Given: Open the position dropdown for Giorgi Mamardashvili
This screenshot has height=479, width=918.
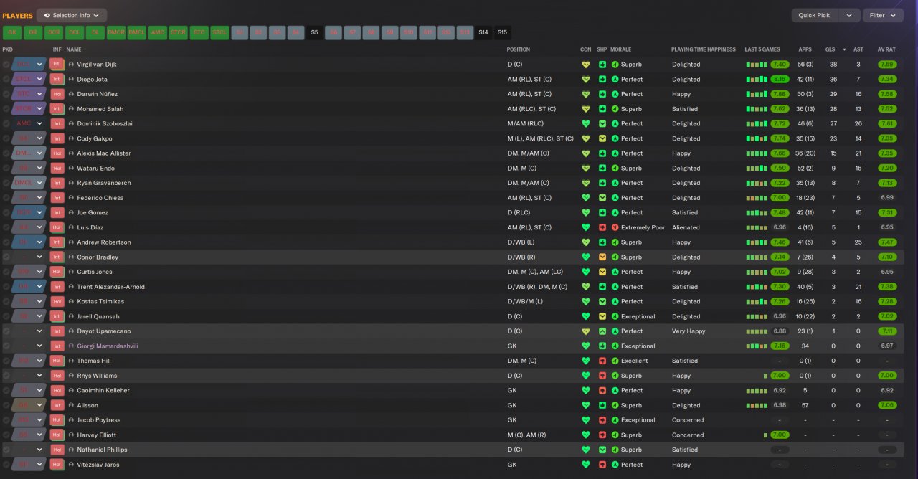Looking at the screenshot, I should [39, 346].
